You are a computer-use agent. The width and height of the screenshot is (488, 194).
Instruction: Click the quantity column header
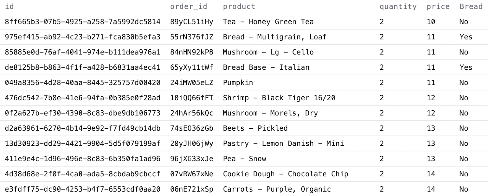(398, 6)
